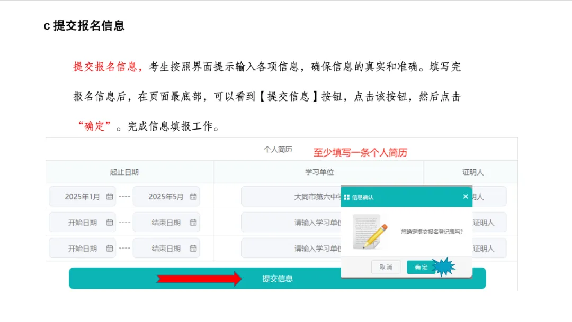The width and height of the screenshot is (572, 322).
Task: Click the pencil-and-paper icon in the confirmation dialog
Action: tap(370, 231)
